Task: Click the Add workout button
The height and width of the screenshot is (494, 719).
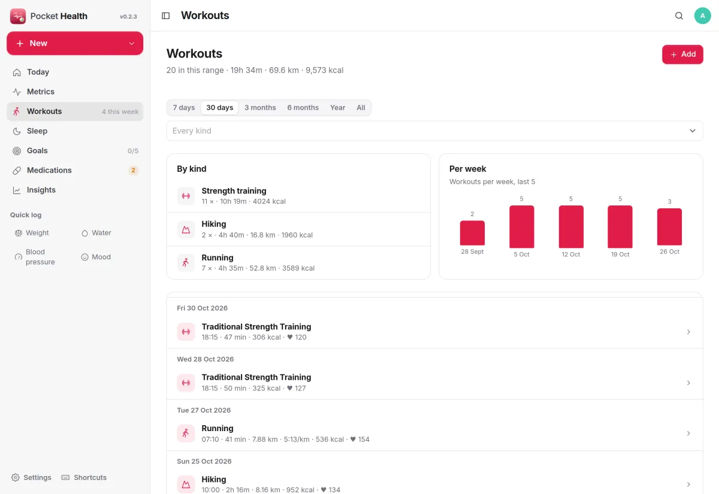Action: pos(682,54)
